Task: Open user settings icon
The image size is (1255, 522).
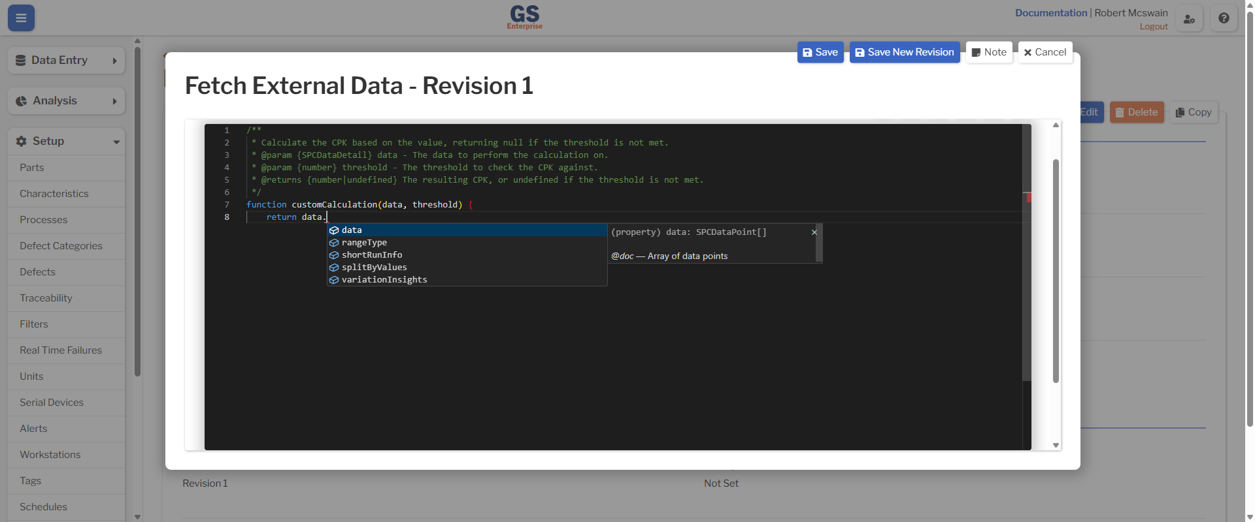Action: click(x=1189, y=18)
